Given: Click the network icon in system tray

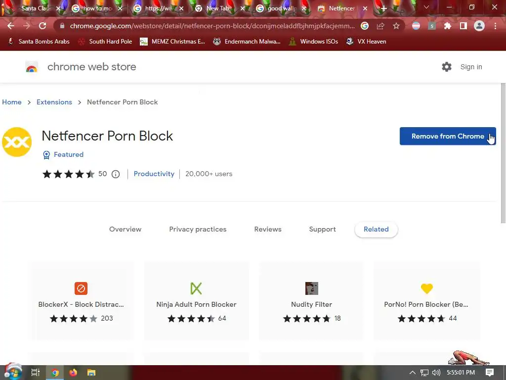Looking at the screenshot, I should [424, 373].
